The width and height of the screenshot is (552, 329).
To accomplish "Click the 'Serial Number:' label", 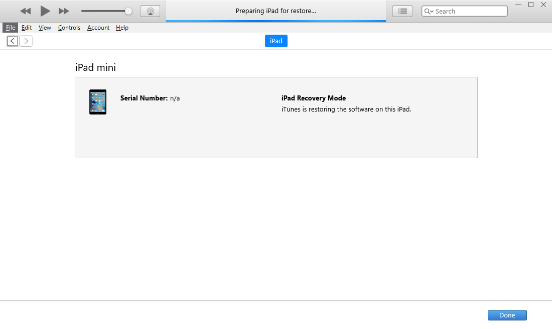I will [144, 98].
